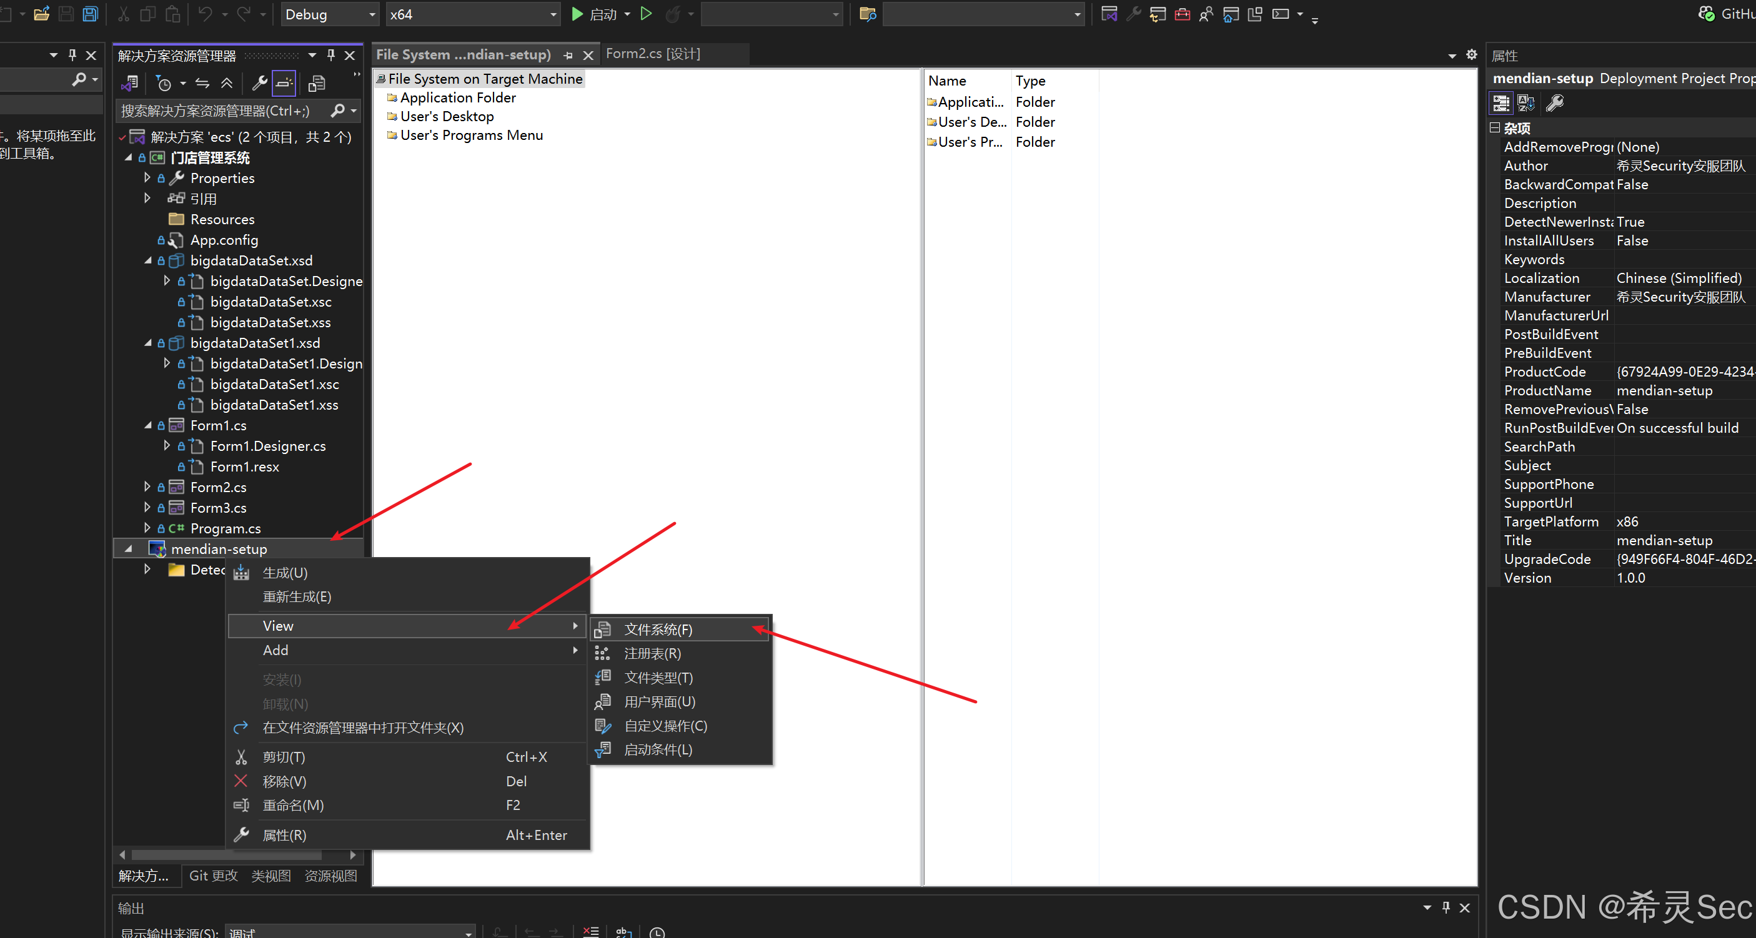Open the x64 platform dropdown
The height and width of the screenshot is (938, 1756).
click(472, 14)
